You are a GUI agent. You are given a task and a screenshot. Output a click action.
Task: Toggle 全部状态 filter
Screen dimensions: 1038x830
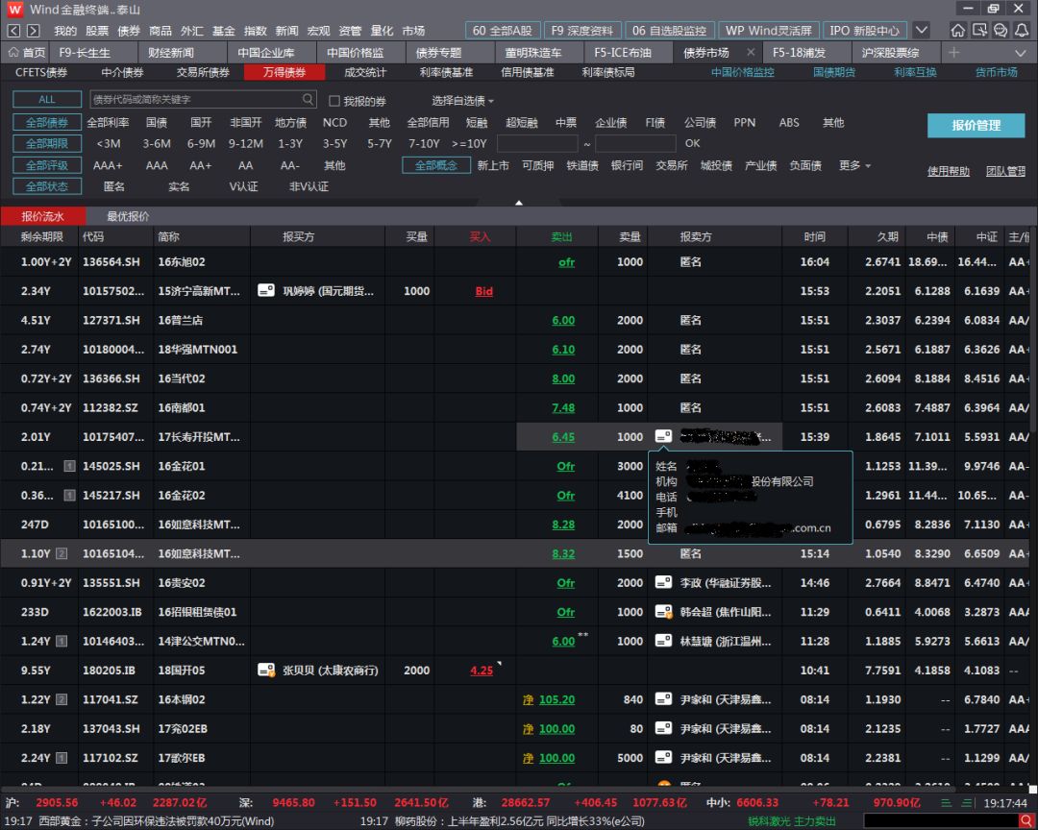[47, 186]
